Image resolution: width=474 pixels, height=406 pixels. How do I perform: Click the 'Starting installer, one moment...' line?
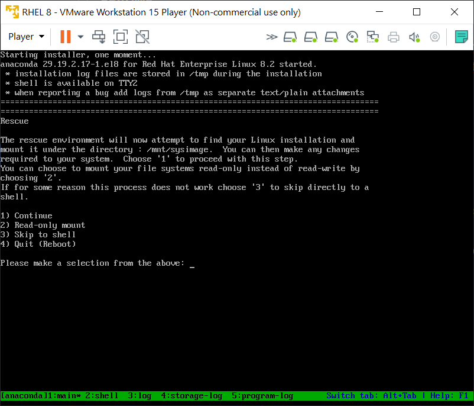coord(78,55)
